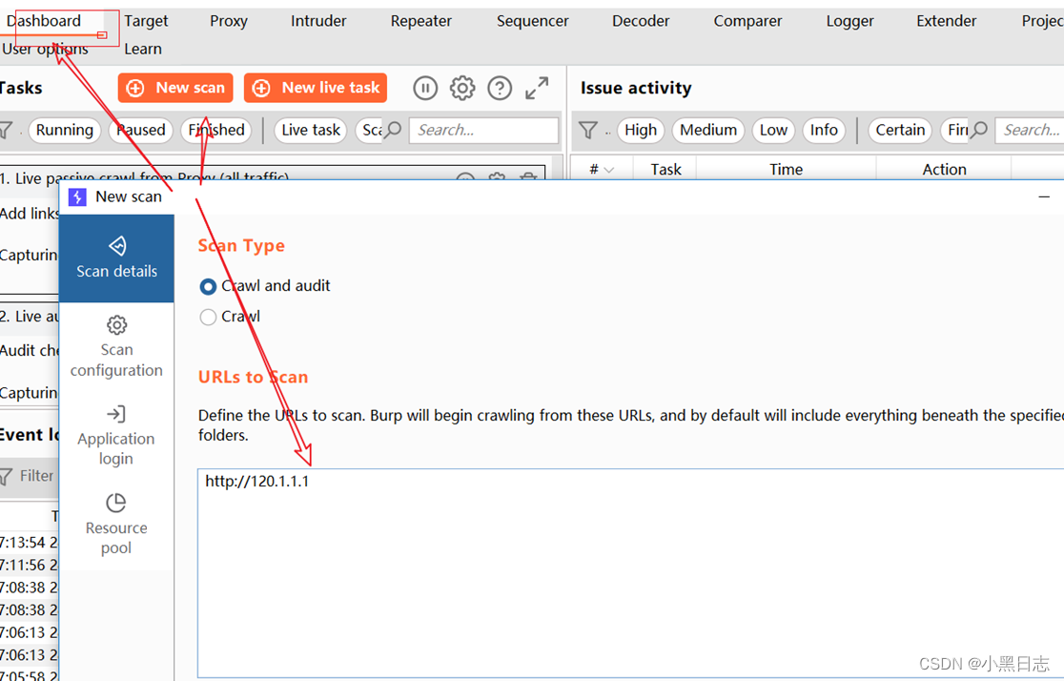Click the Action column header
1064x681 pixels.
(944, 169)
